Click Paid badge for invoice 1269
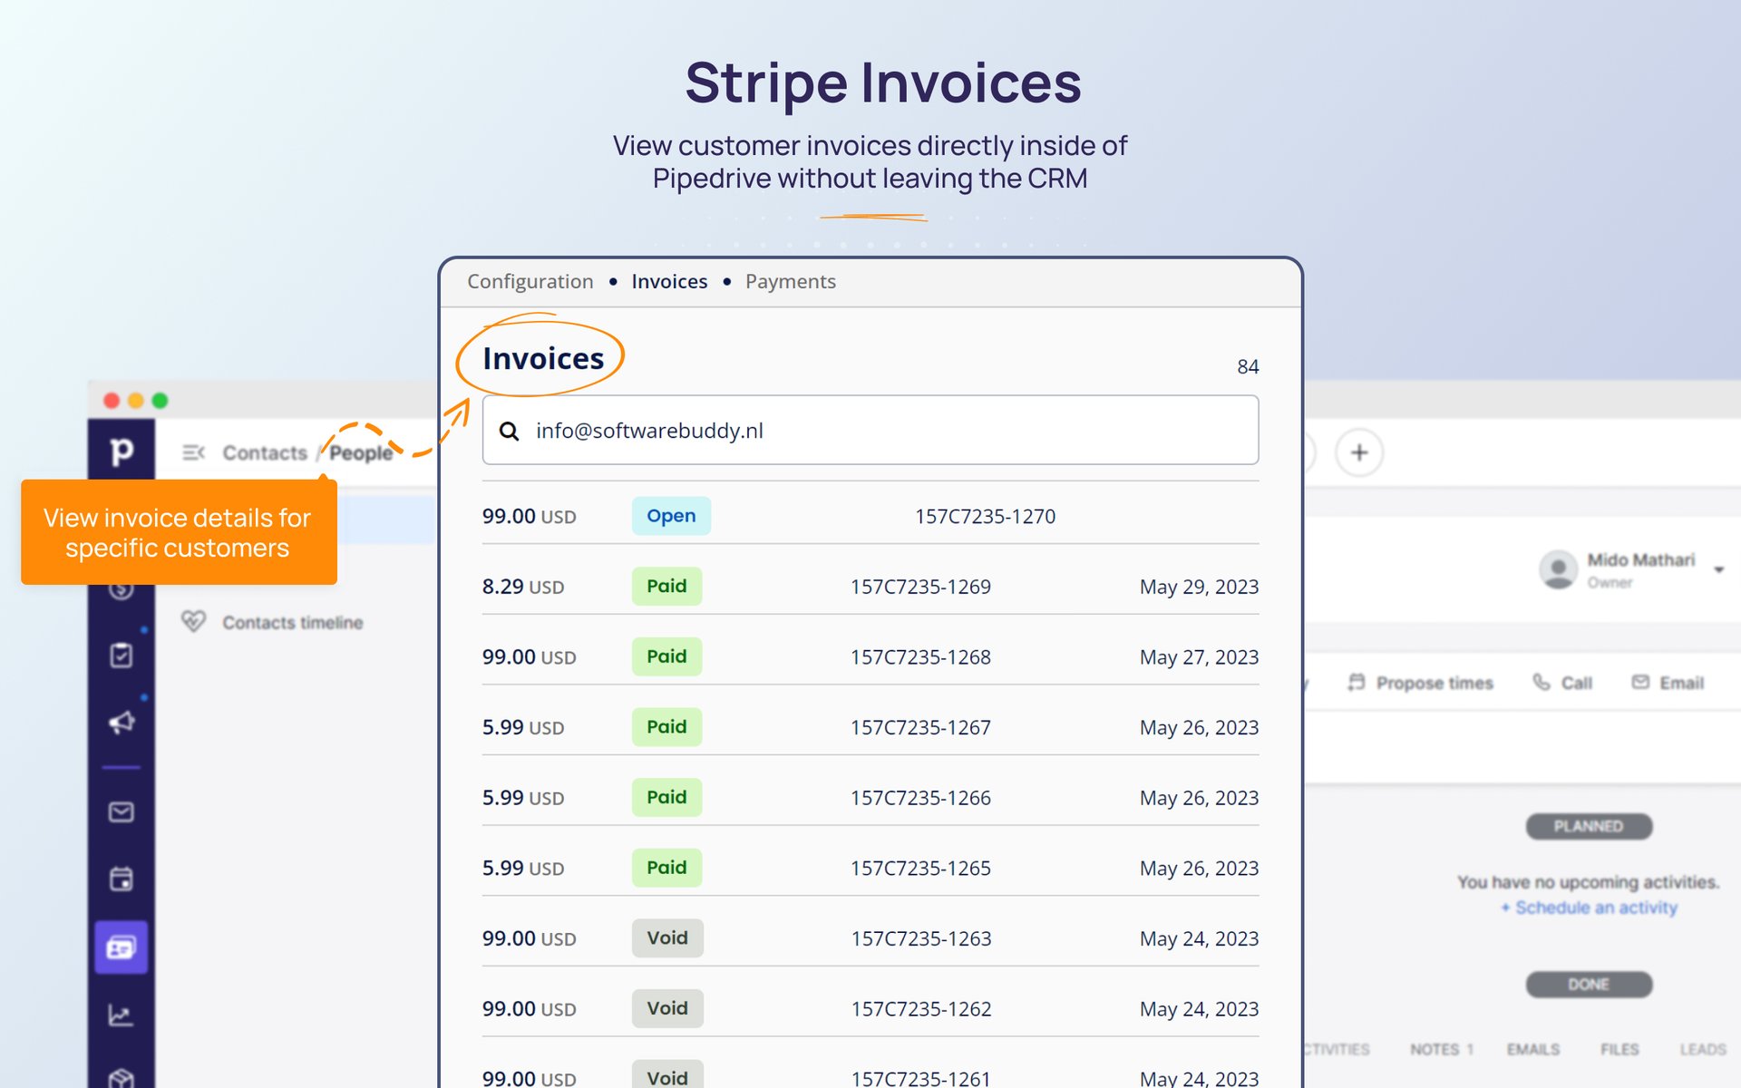 coord(666,586)
